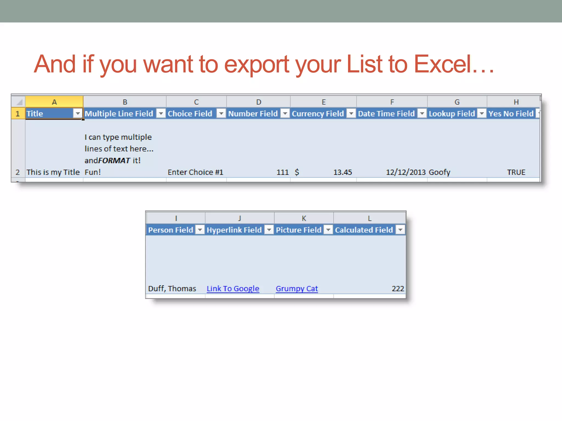Open the Currency Field filter dropdown
This screenshot has height=421, width=562.
tap(351, 113)
